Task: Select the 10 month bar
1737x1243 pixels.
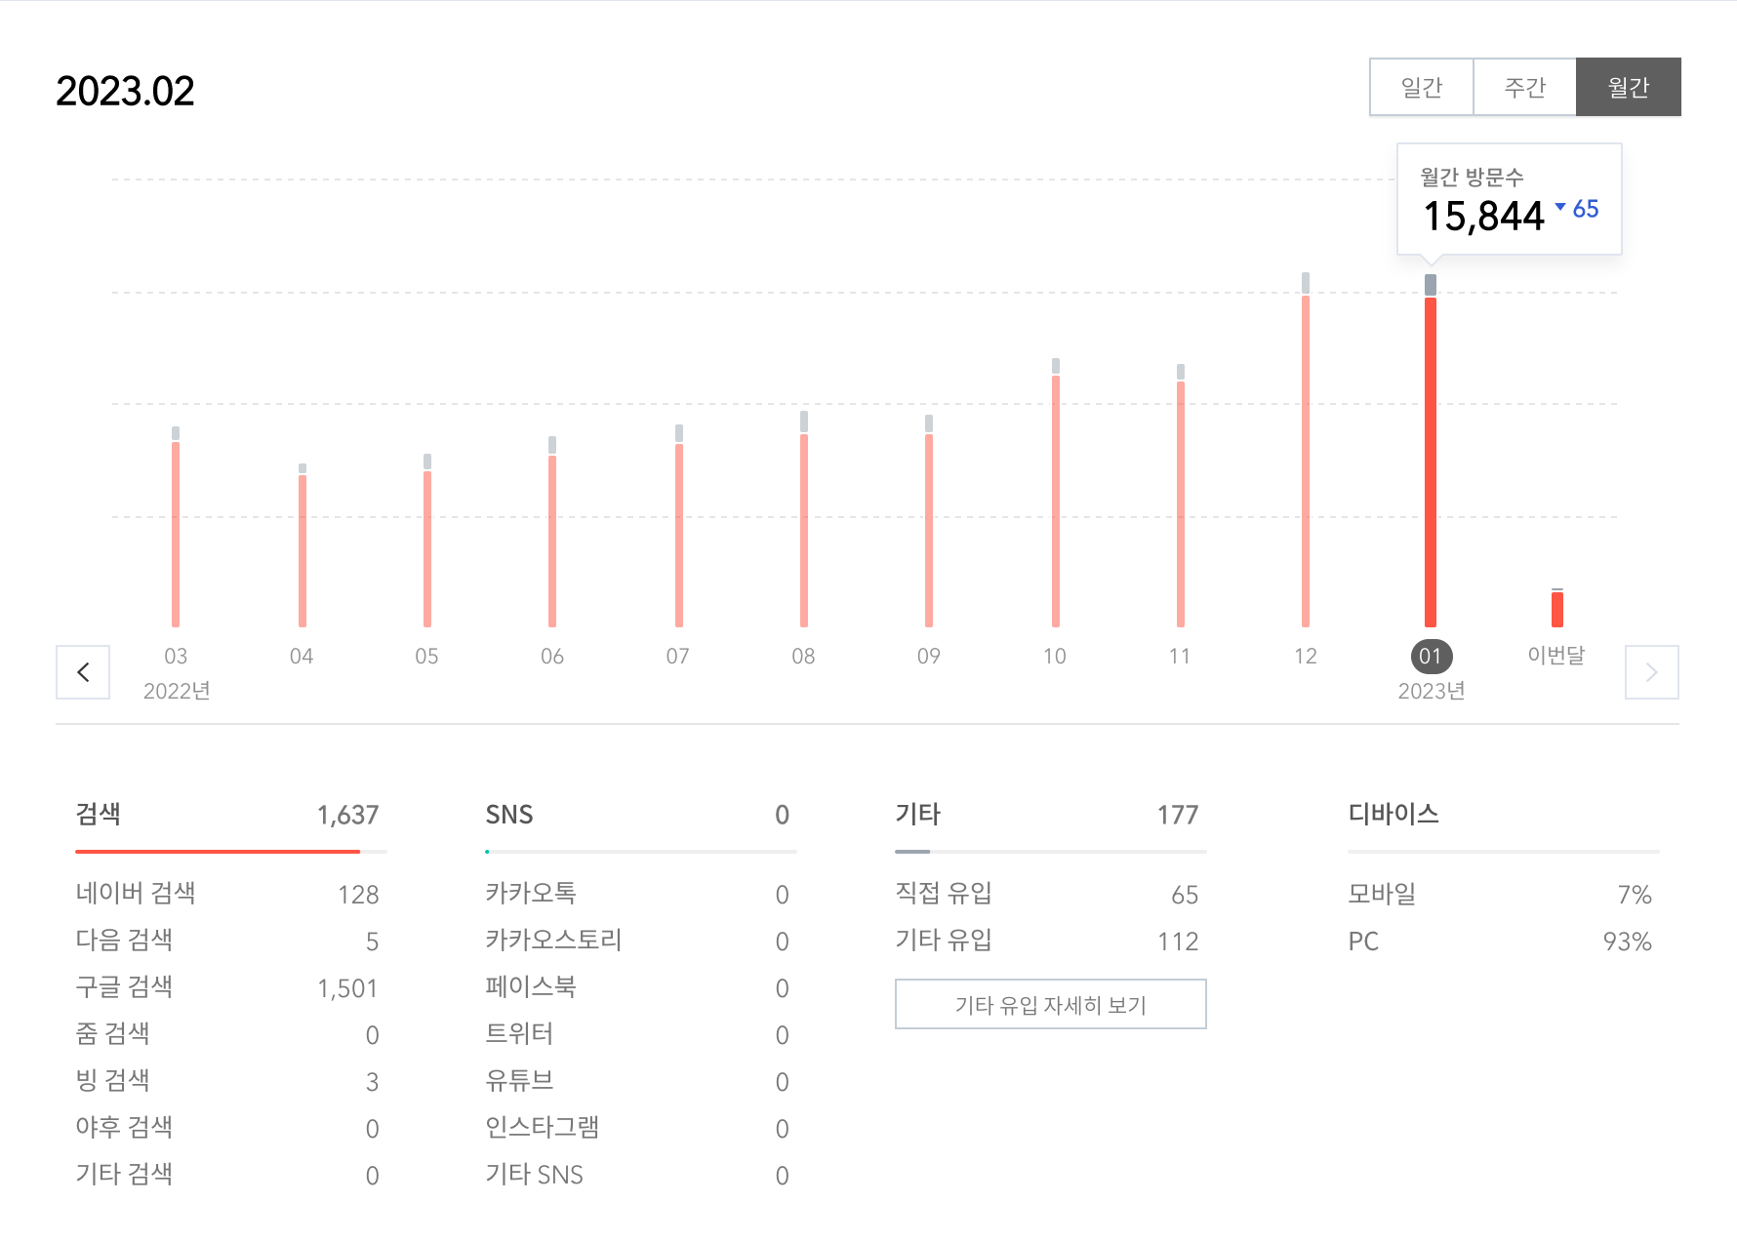Action: (1056, 493)
